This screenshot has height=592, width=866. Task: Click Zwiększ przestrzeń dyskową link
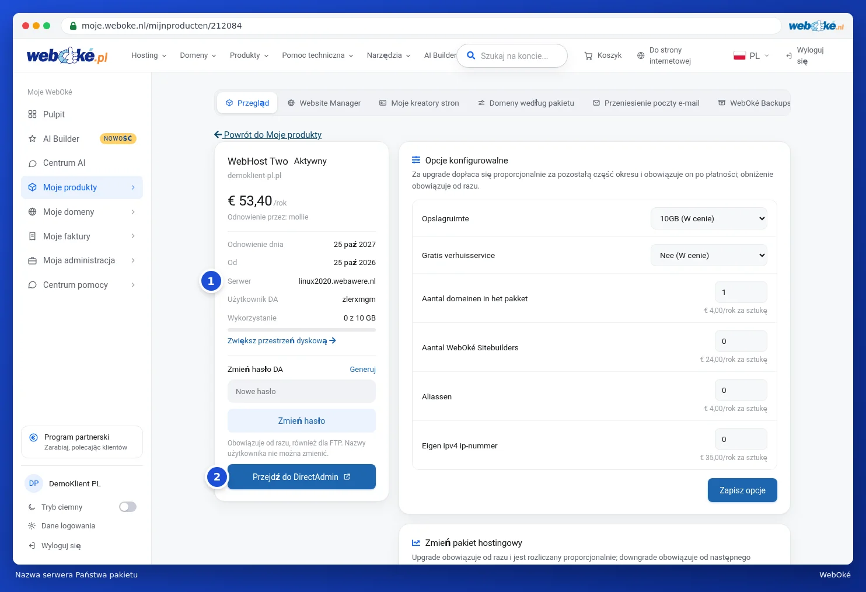tap(282, 341)
